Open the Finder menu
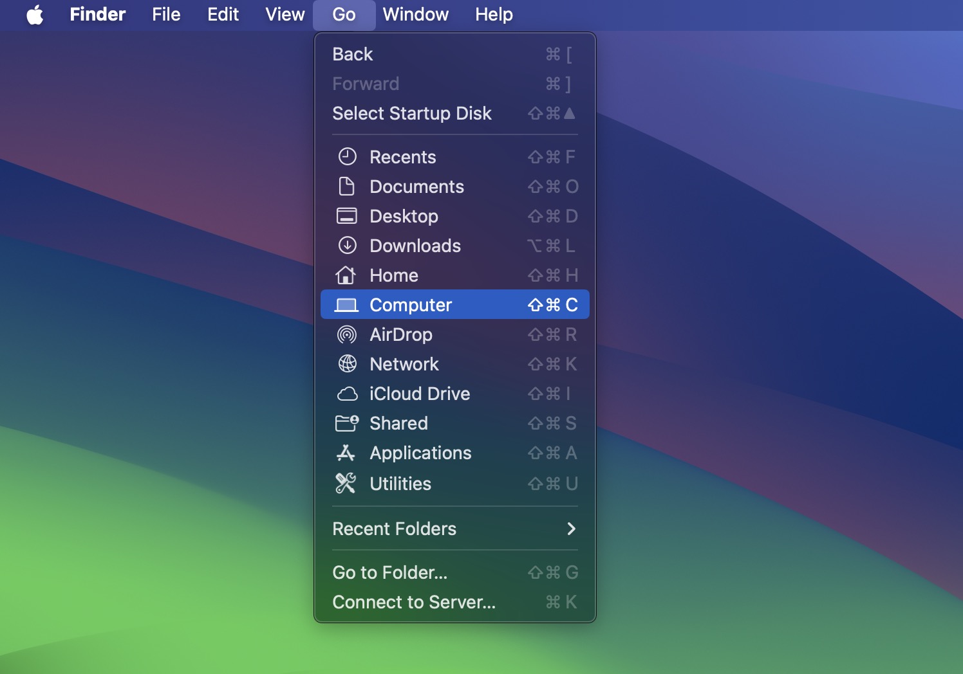Screen dimensions: 963x674 (98, 15)
